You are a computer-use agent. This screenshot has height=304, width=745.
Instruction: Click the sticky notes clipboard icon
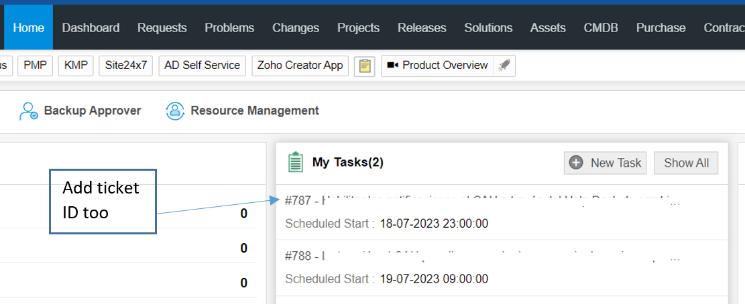364,66
